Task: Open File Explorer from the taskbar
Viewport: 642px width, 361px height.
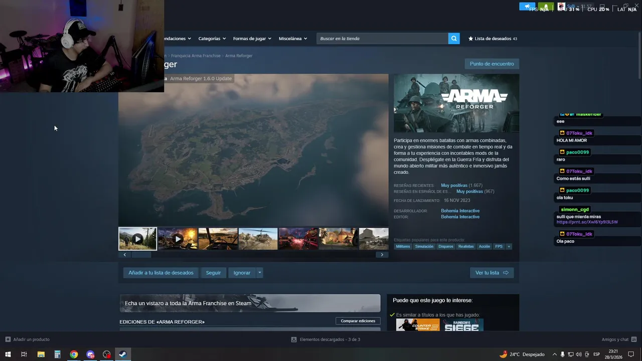Action: pos(41,354)
